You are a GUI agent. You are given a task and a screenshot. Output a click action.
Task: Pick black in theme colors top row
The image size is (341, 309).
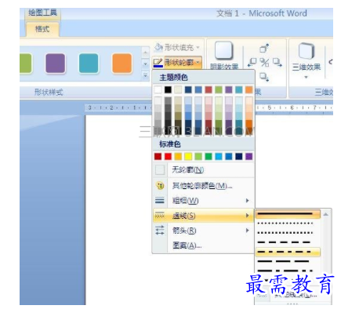(x=168, y=89)
